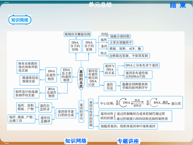
Task: Click the 通过控制酶的合成来控制代谢过程 line
Action: click(141, 114)
